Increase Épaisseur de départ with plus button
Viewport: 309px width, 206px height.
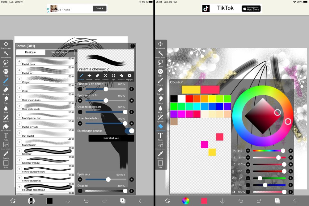coord(131,89)
